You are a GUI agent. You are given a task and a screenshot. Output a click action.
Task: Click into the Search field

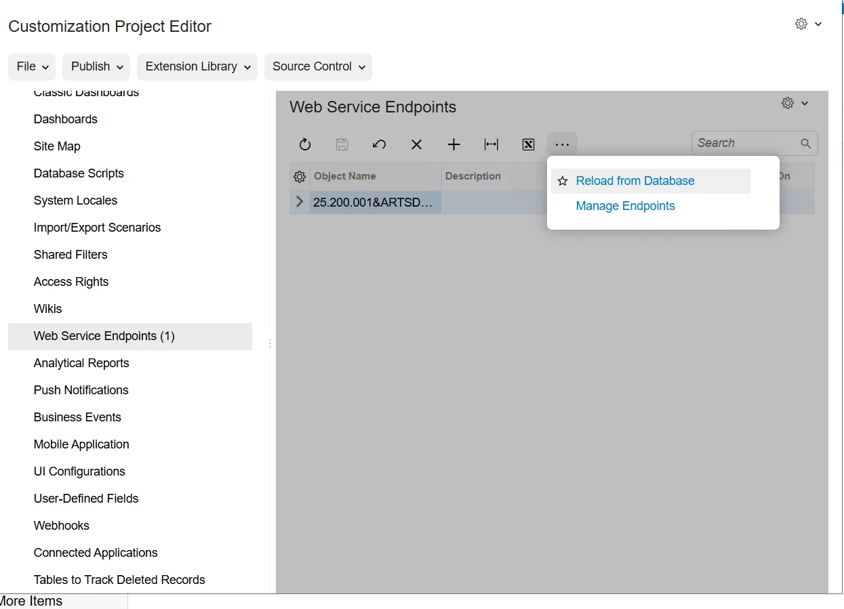tap(746, 143)
